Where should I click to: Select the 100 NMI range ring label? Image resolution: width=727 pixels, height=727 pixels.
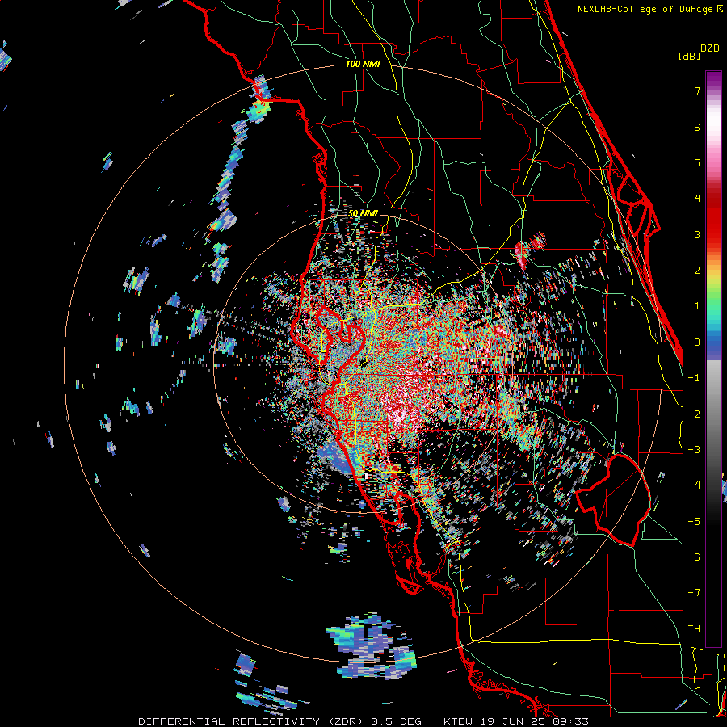363,64
